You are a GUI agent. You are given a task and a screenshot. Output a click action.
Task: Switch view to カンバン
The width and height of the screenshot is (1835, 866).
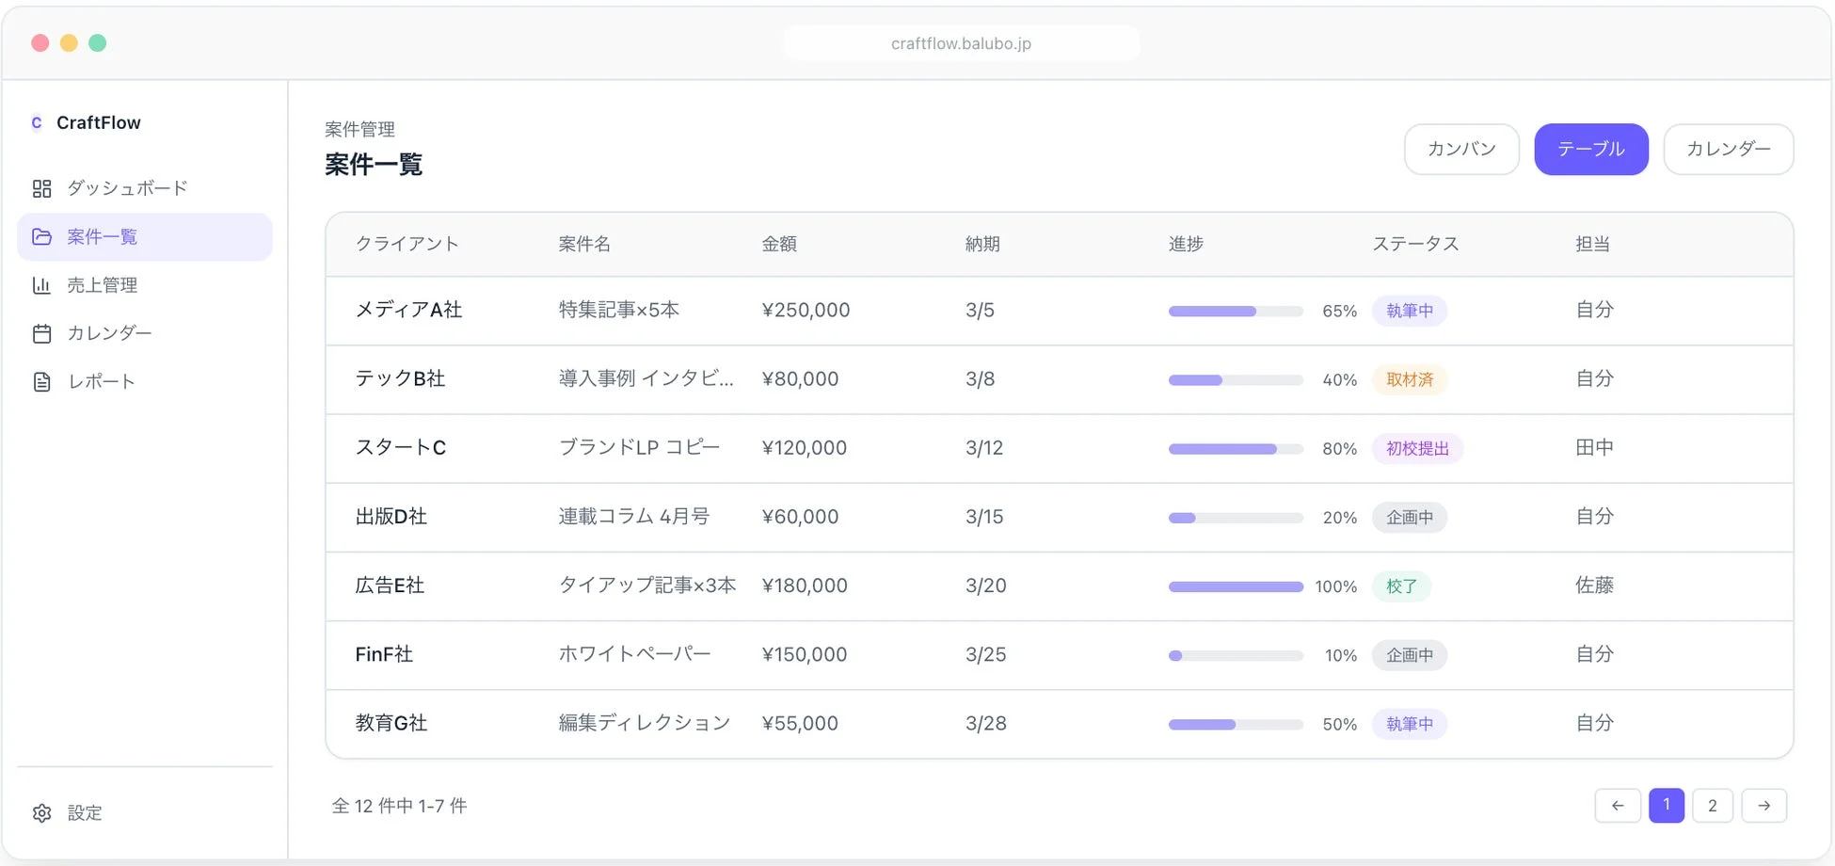[x=1461, y=149]
